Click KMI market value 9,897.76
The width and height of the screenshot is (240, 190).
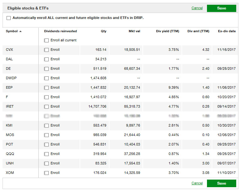133,125
